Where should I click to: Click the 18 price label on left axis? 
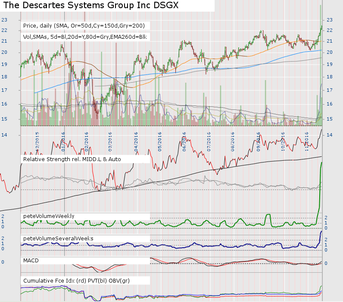click(x=4, y=77)
